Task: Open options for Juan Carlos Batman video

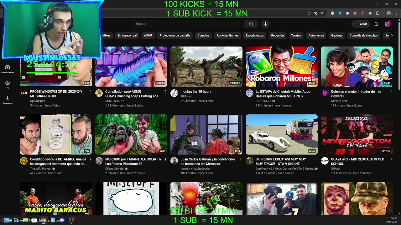Action: [241, 160]
